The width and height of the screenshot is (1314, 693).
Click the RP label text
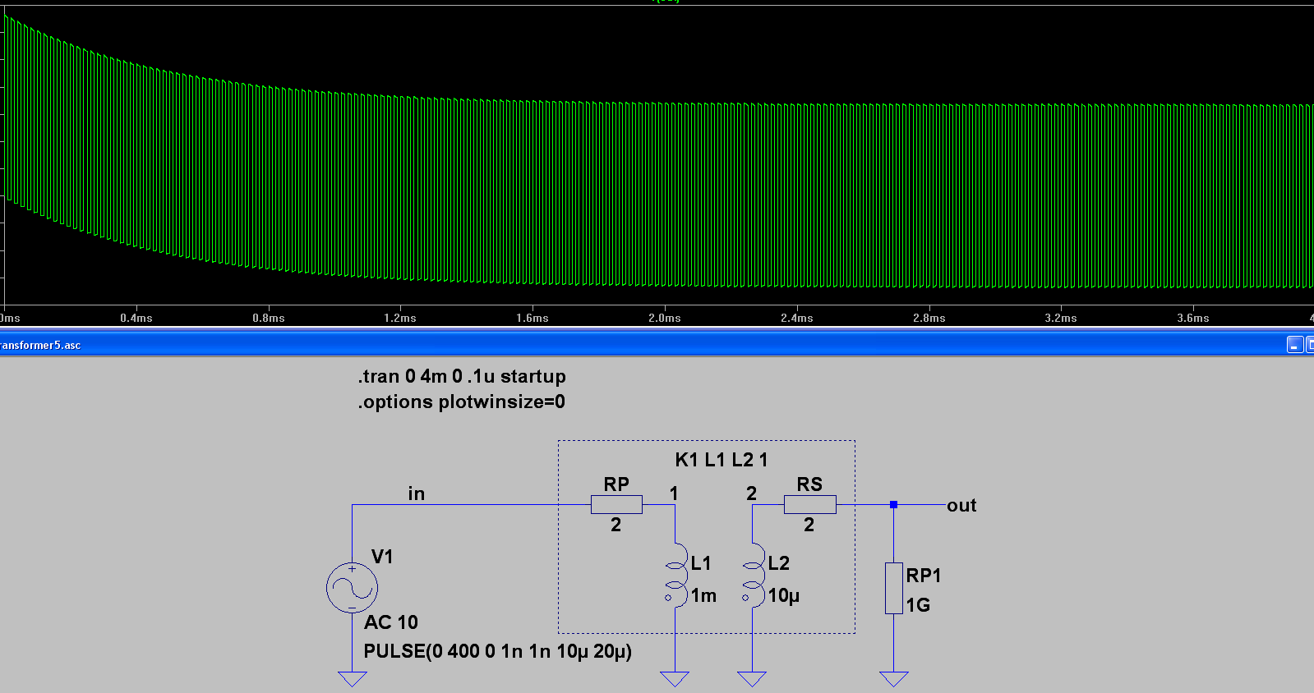coord(616,484)
